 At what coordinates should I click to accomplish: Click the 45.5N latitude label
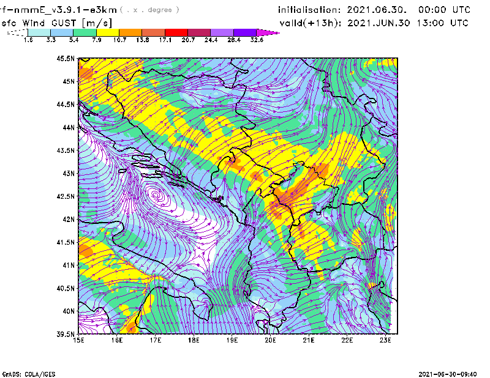pos(66,58)
